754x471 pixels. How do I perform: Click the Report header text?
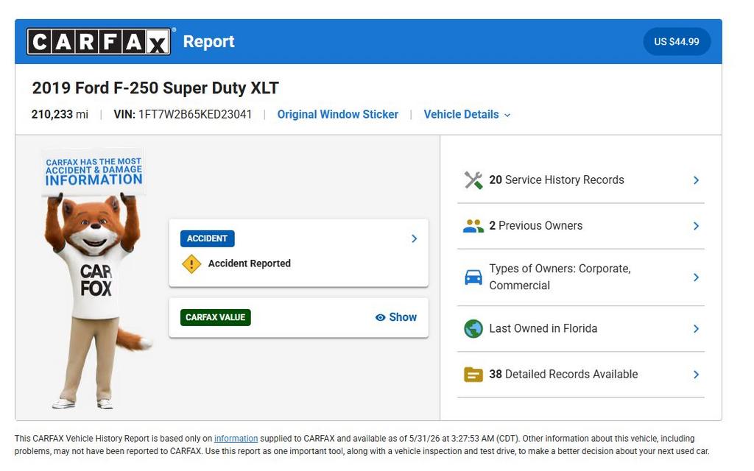click(x=208, y=41)
